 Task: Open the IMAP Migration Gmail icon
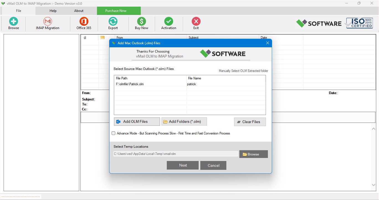click(48, 21)
